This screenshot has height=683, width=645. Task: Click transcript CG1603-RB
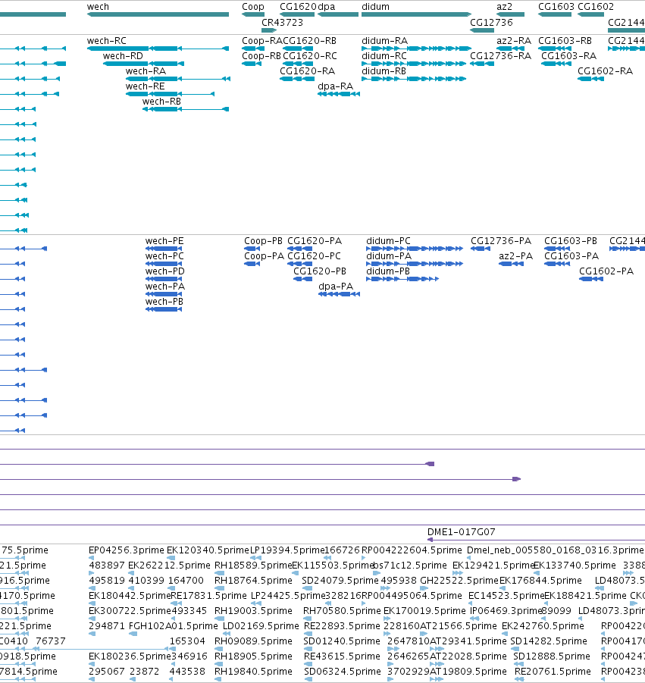click(x=565, y=40)
